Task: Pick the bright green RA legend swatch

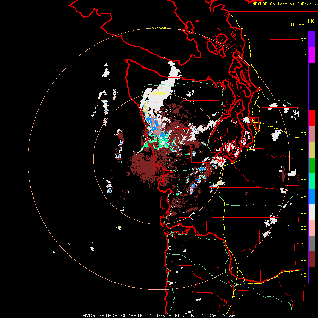Action: point(312,181)
